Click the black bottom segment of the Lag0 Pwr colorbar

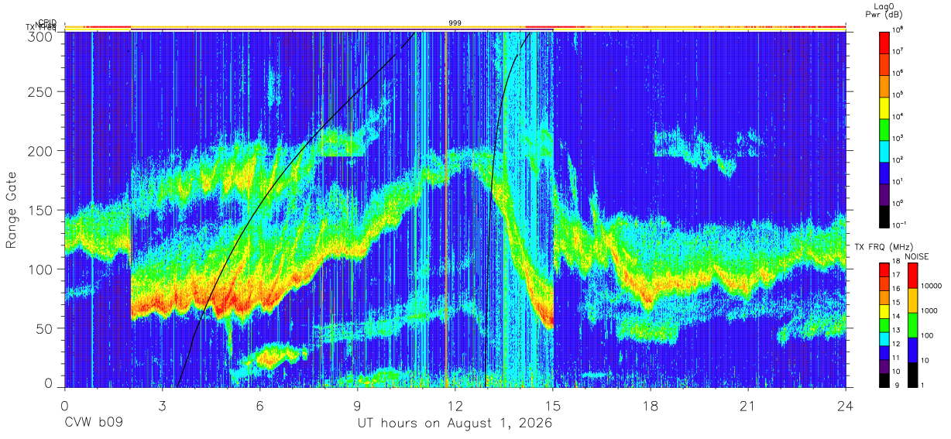pos(884,215)
